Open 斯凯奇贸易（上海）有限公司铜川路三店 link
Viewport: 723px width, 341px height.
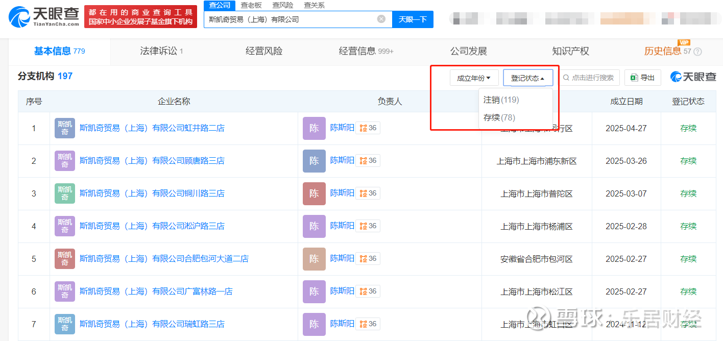(152, 193)
